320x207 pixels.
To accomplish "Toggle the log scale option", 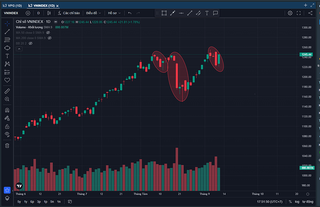I will pos(296,202).
